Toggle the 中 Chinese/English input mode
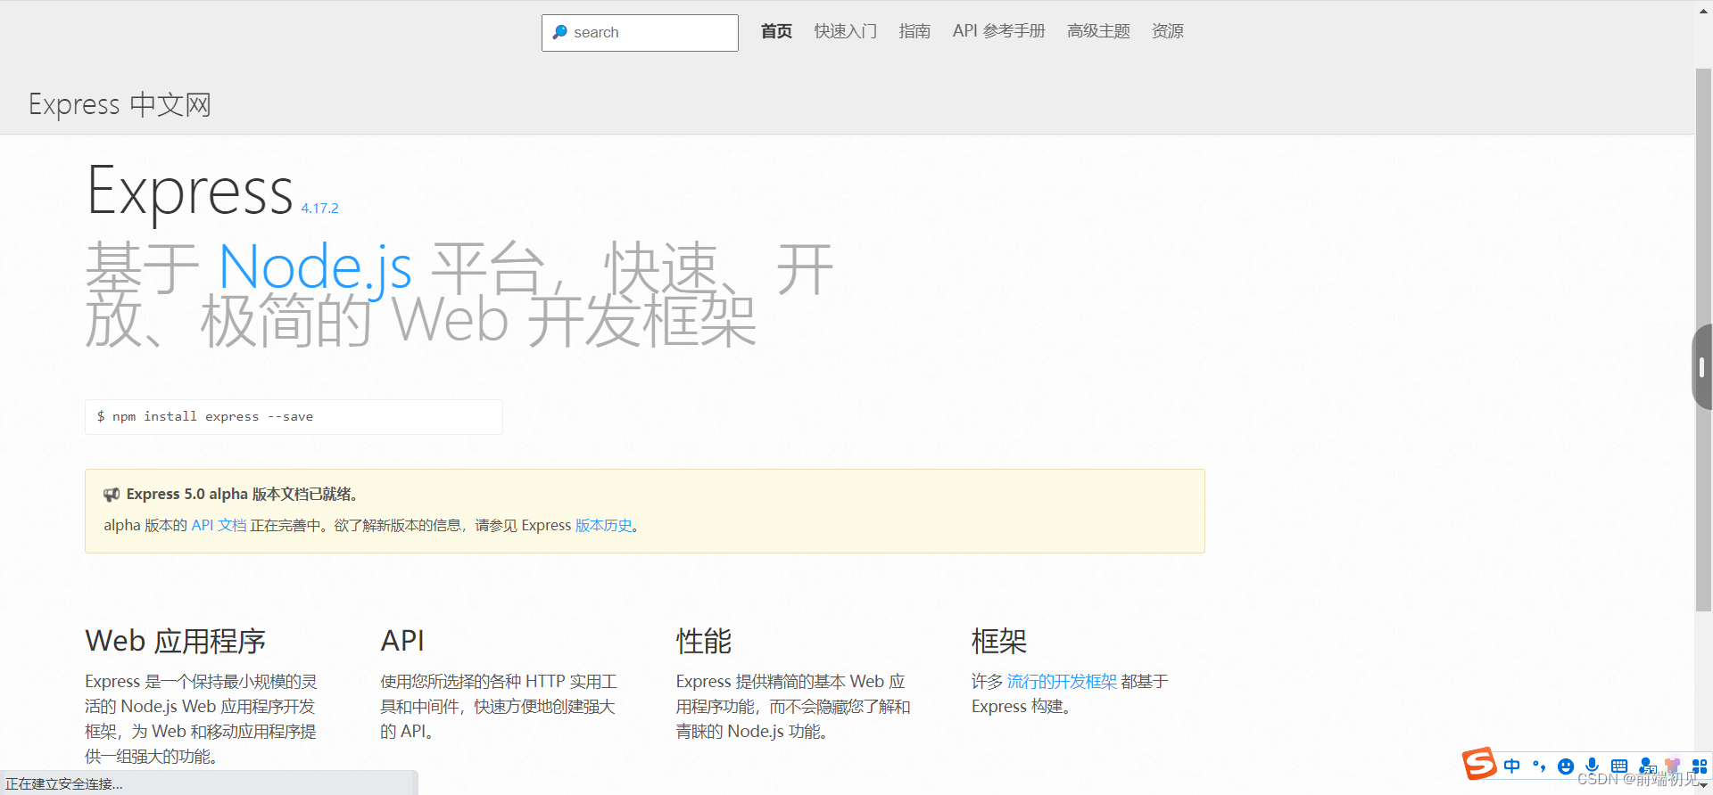This screenshot has width=1713, height=795. click(1511, 766)
